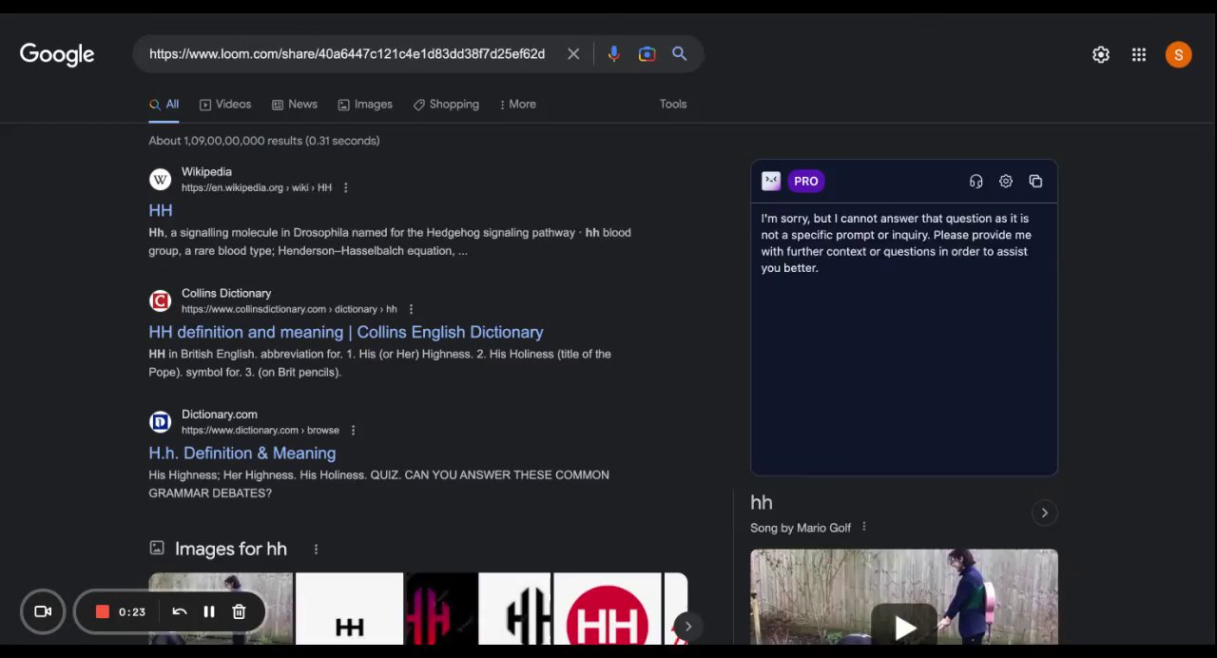Click the Dictionary.com site name
Image resolution: width=1217 pixels, height=658 pixels.
[x=220, y=415]
